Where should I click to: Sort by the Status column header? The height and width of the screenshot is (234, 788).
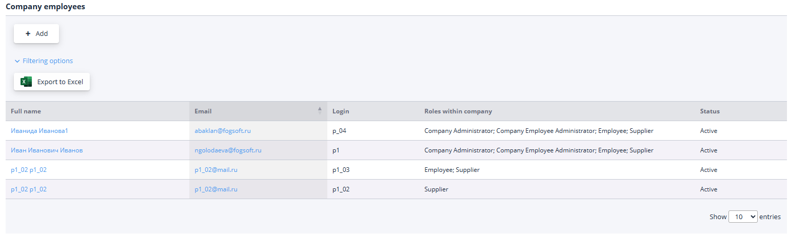(710, 111)
